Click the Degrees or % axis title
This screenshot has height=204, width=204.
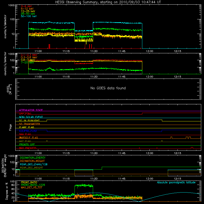tap(7, 191)
